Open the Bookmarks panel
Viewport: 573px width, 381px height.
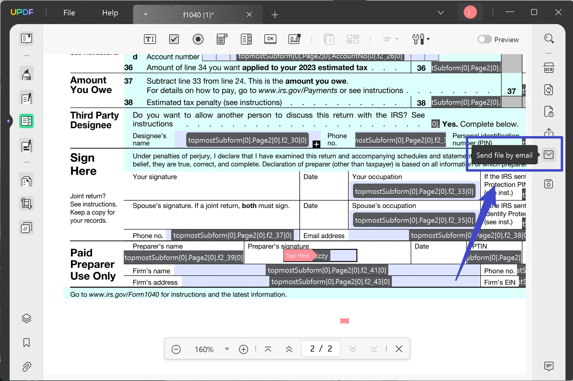pos(26,342)
